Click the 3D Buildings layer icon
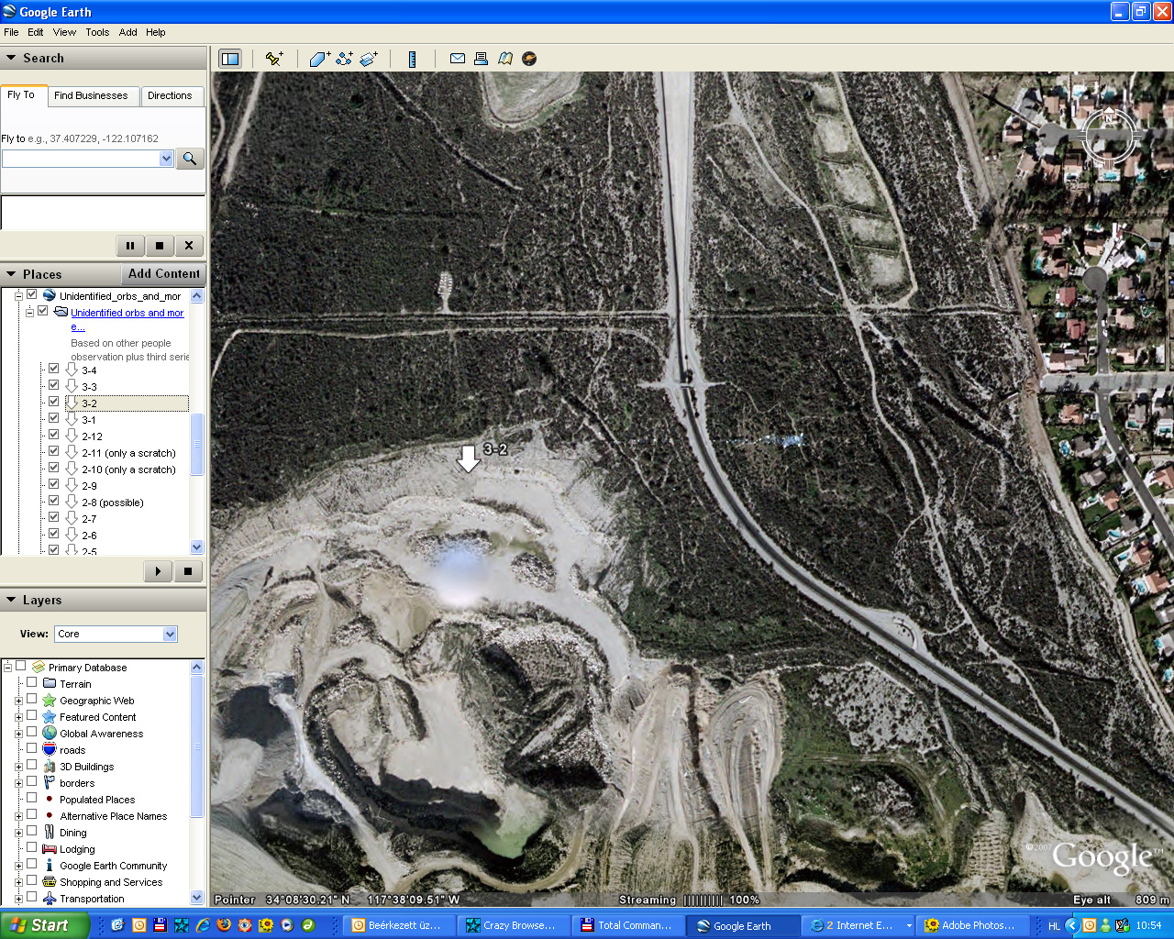This screenshot has width=1174, height=939. 50,767
